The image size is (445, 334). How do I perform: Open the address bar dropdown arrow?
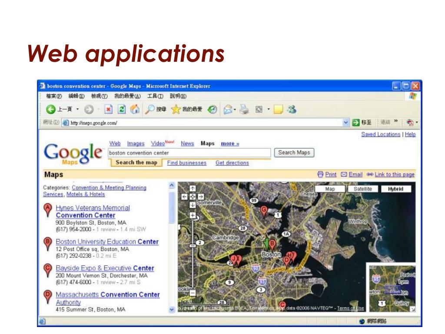click(x=345, y=122)
